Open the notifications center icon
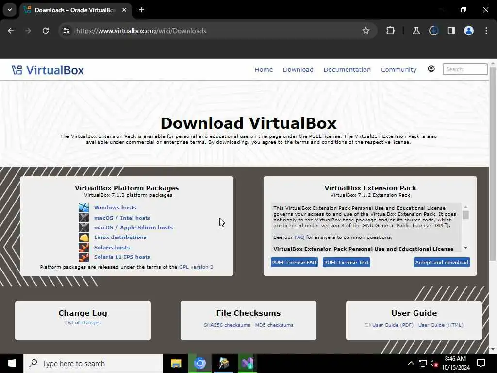The image size is (497, 373). point(481,363)
